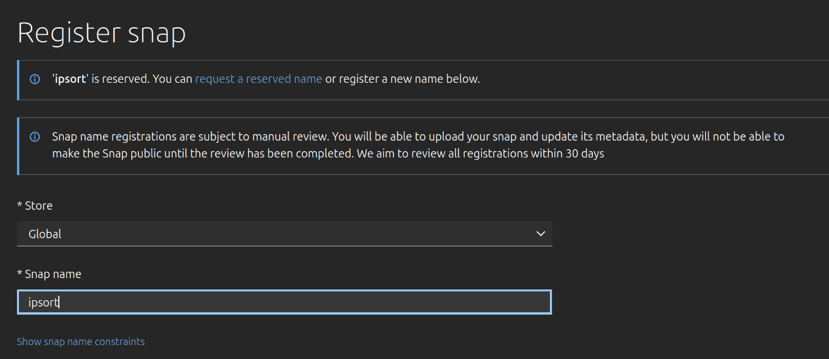Screen dimensions: 829x359
Task: Click the 'is reserved. You can' notice text
Action: (142, 79)
